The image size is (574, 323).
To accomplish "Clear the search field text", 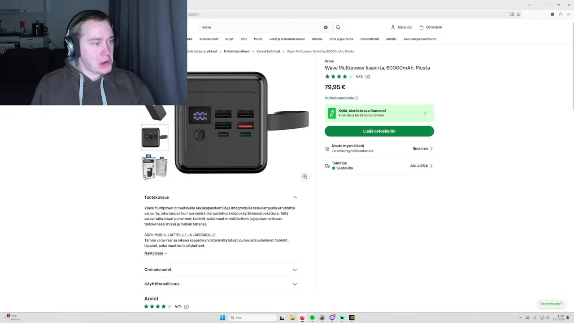I will 326,27.
